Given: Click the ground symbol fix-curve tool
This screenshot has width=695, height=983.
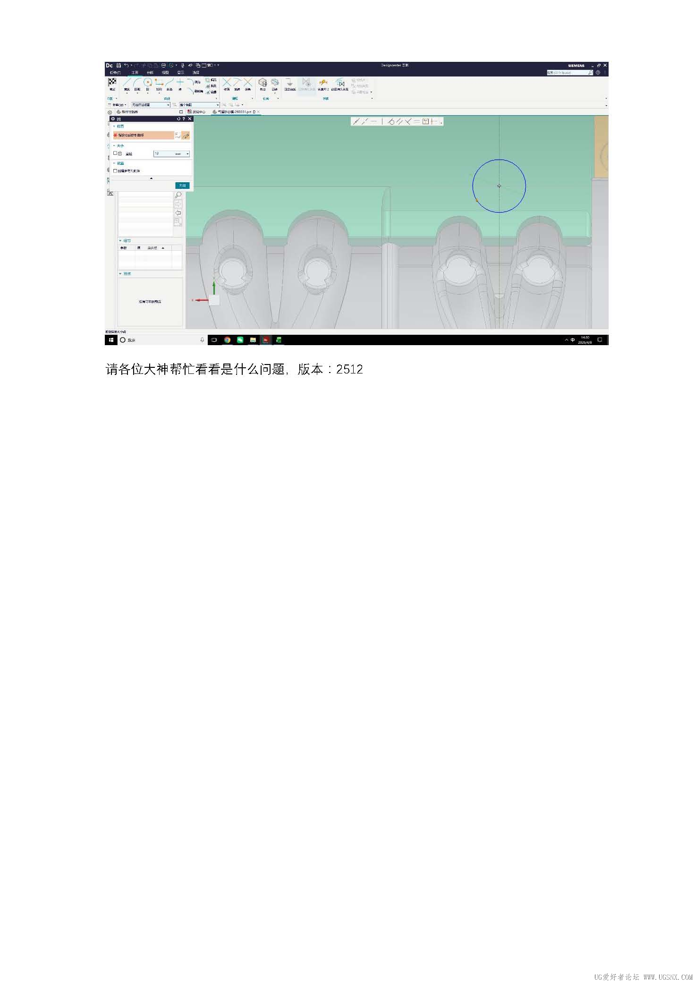Looking at the screenshot, I should [x=290, y=84].
